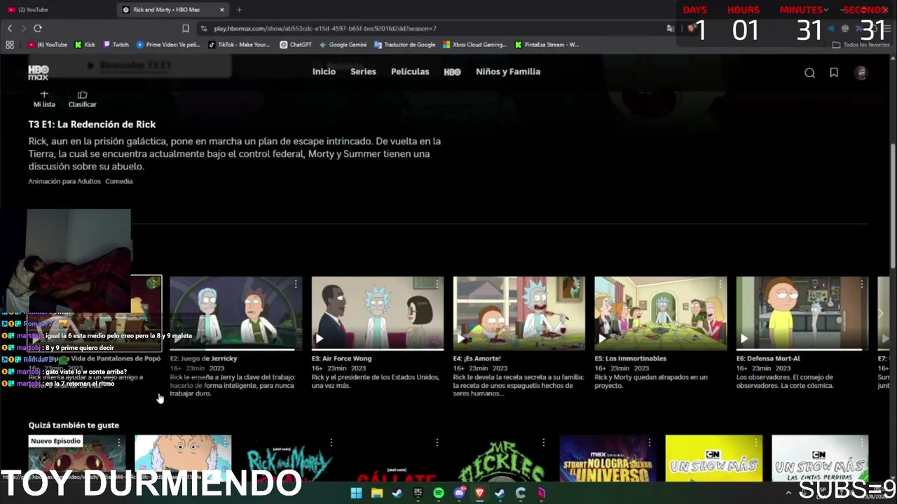The width and height of the screenshot is (897, 504).
Task: Open Películas section
Action: tap(410, 71)
